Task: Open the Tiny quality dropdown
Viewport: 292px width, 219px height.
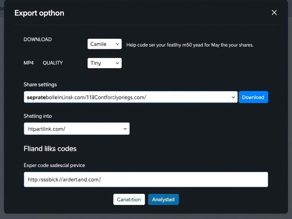Action: coord(104,63)
